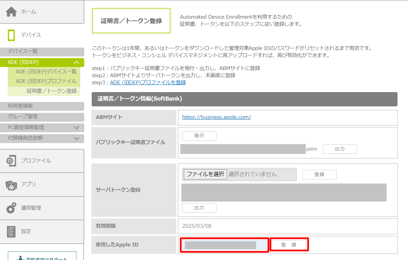Expand the 代替機発送依頼 menu
This screenshot has height=260, width=408.
click(x=76, y=138)
